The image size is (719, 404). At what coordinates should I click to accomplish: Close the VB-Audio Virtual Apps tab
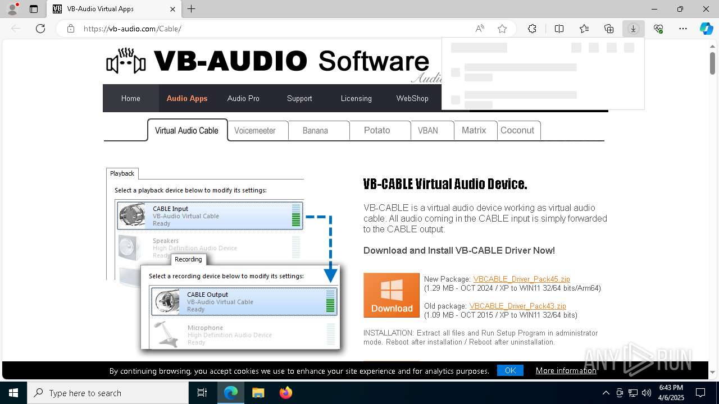coord(173,9)
